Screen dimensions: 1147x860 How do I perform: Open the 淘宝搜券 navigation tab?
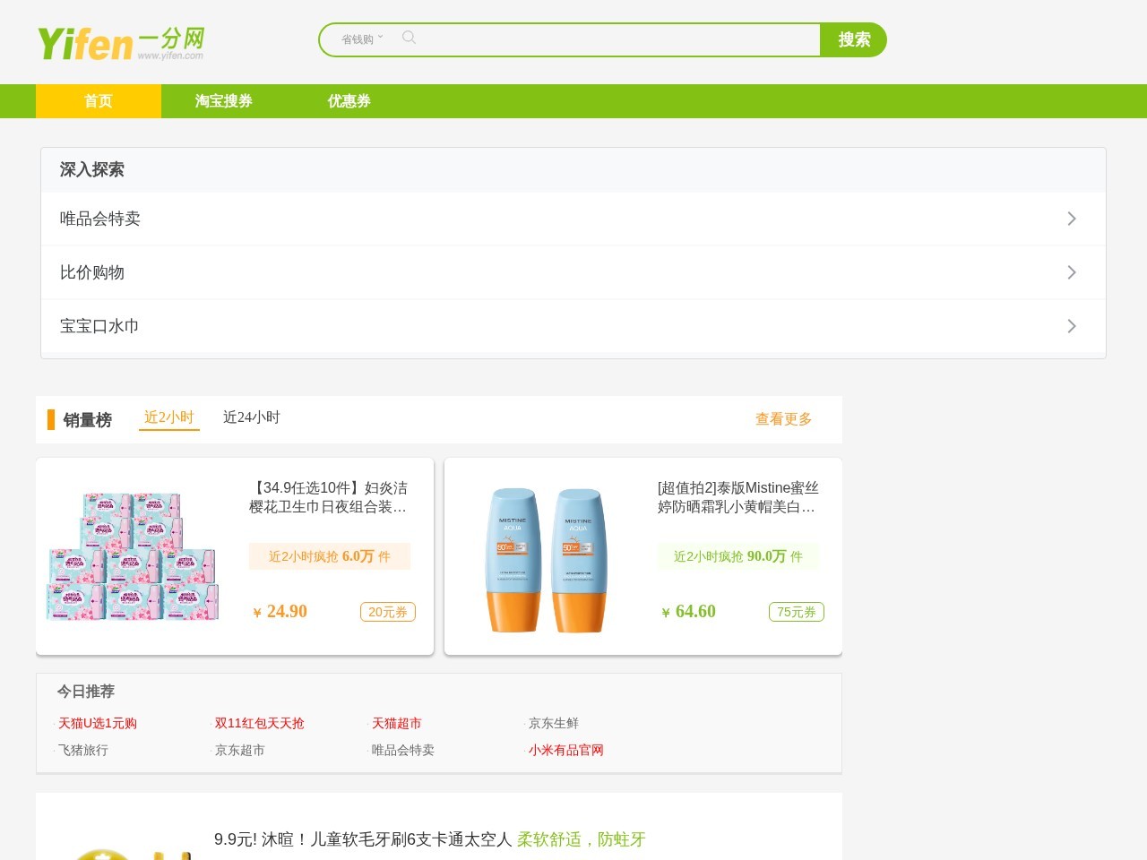click(x=224, y=101)
